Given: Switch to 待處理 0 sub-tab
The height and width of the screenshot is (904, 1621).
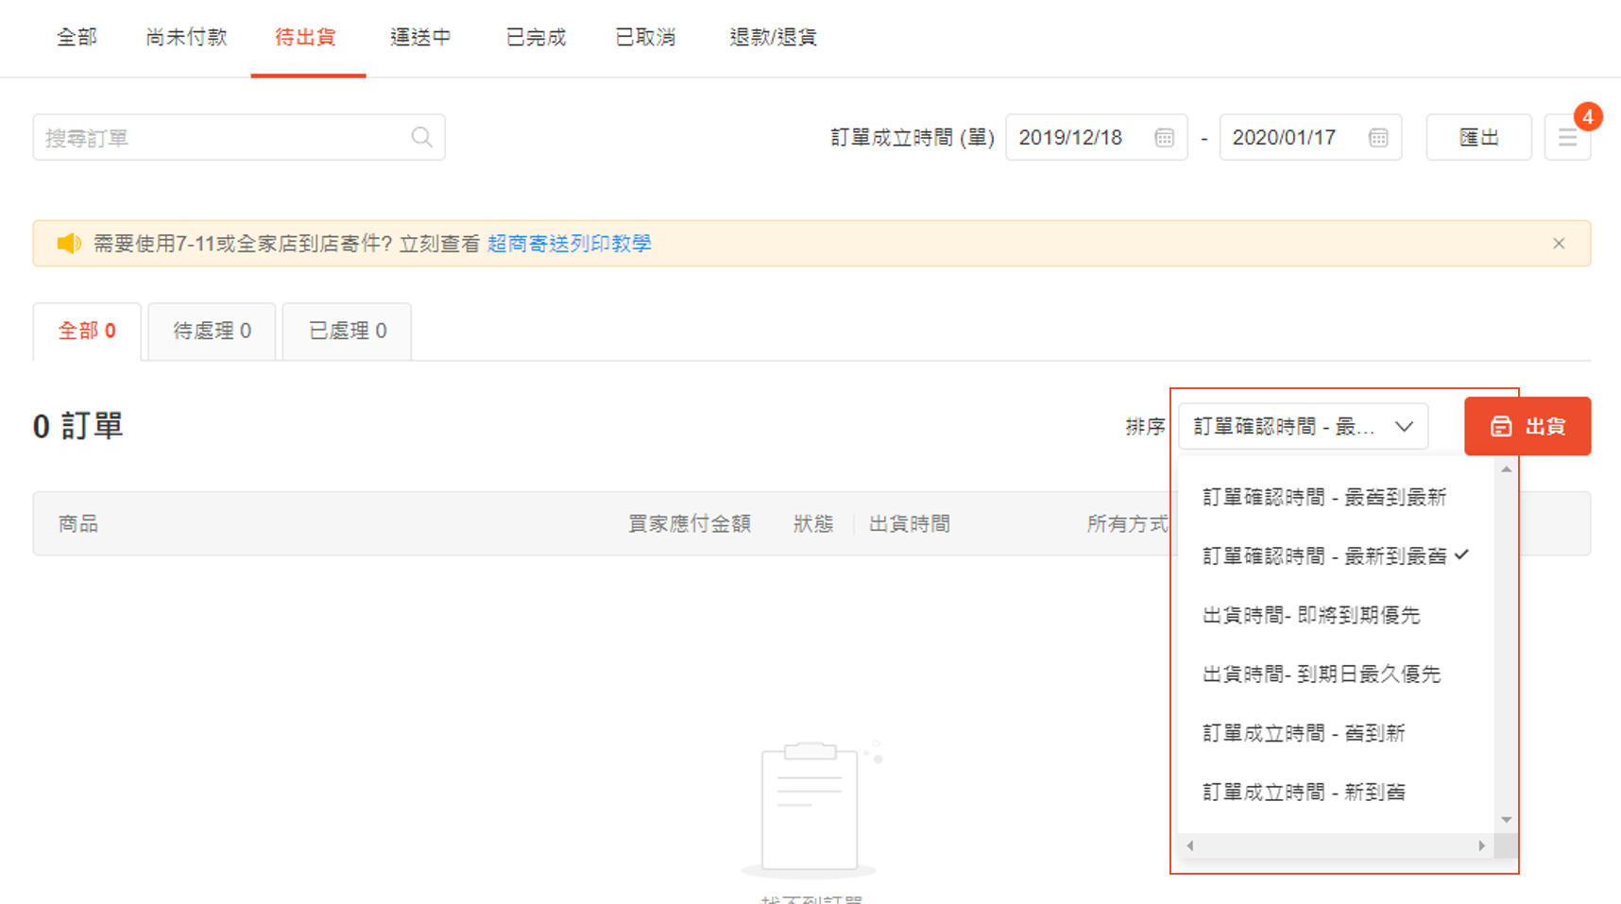Looking at the screenshot, I should 212,332.
